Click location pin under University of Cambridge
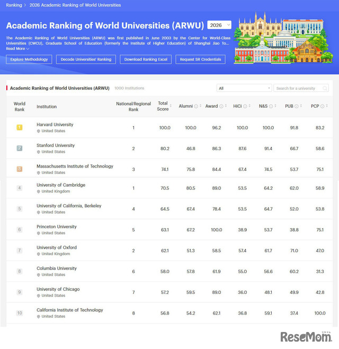339x349 pixels. tap(39, 191)
